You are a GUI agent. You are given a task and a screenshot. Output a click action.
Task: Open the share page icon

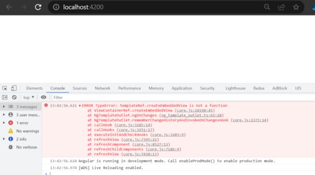282,7
